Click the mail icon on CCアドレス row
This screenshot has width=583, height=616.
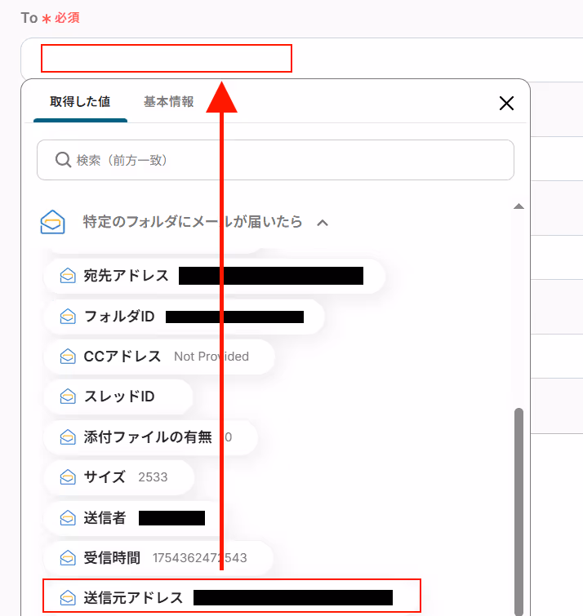pyautogui.click(x=68, y=357)
